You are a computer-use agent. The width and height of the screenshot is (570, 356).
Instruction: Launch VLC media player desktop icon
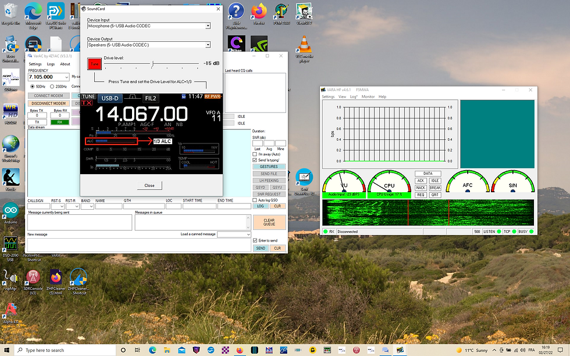point(304,49)
